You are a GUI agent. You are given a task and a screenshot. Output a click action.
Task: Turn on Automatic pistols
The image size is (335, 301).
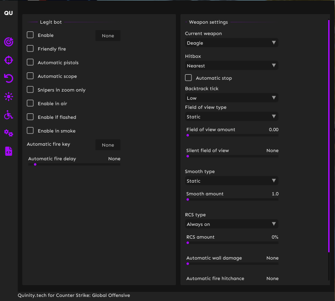(30, 62)
